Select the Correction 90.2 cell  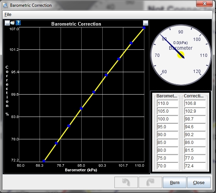click(195, 135)
